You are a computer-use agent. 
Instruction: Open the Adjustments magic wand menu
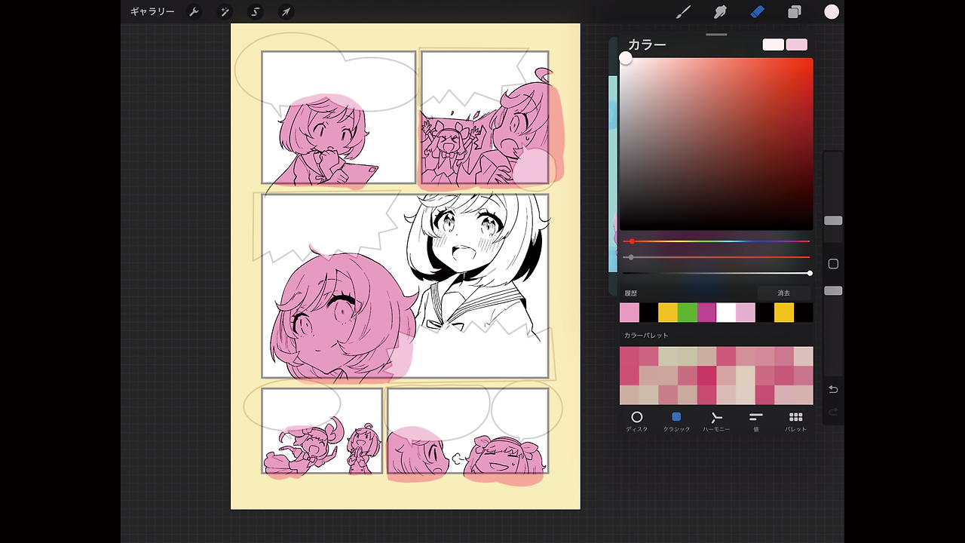[225, 12]
